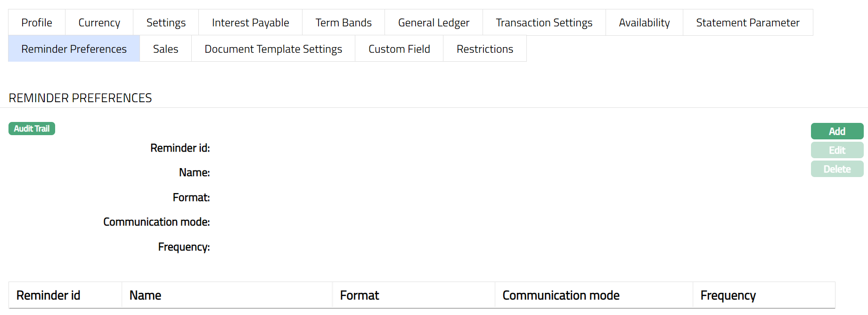868x315 pixels.
Task: Select the Settings tab
Action: 166,23
